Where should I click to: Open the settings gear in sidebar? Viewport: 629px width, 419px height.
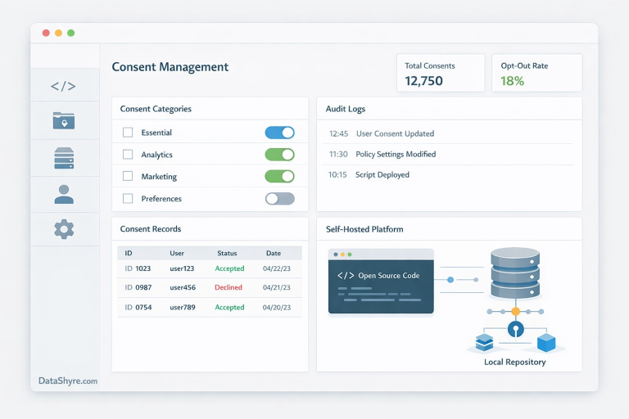click(64, 229)
